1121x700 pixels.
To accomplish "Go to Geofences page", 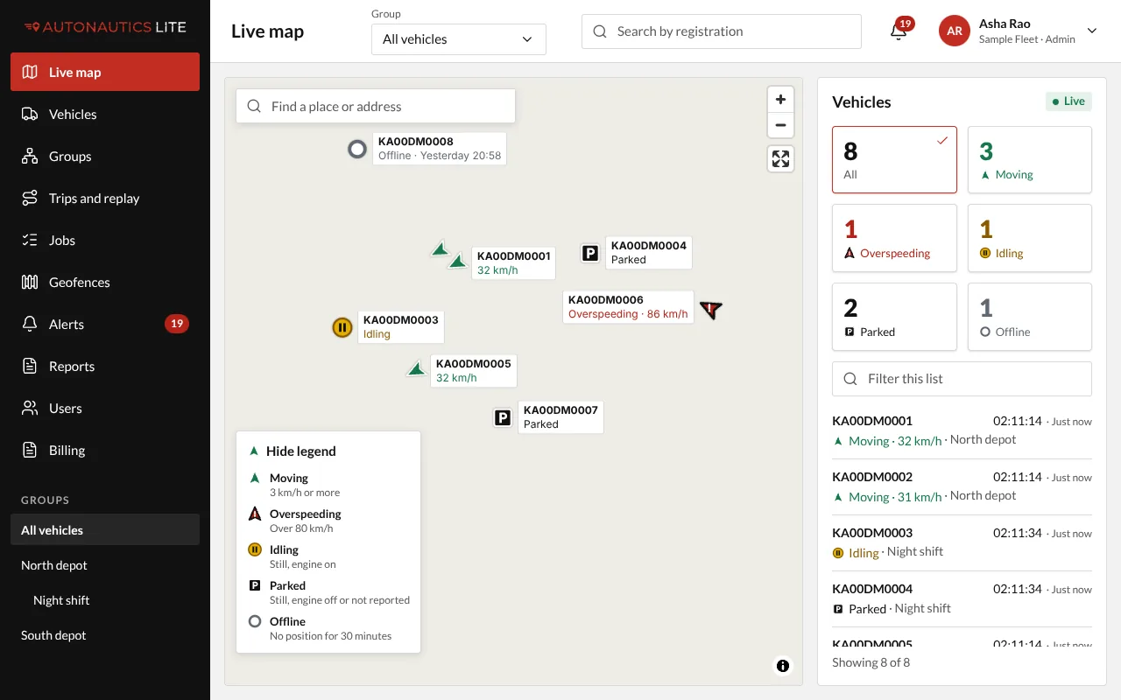I will click(105, 283).
